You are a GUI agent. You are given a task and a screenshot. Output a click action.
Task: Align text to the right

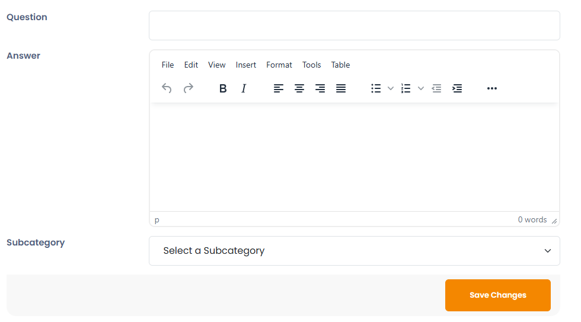320,88
